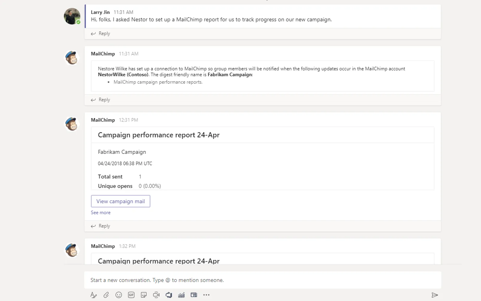
Task: Click the Meet now video icon
Action: click(156, 295)
